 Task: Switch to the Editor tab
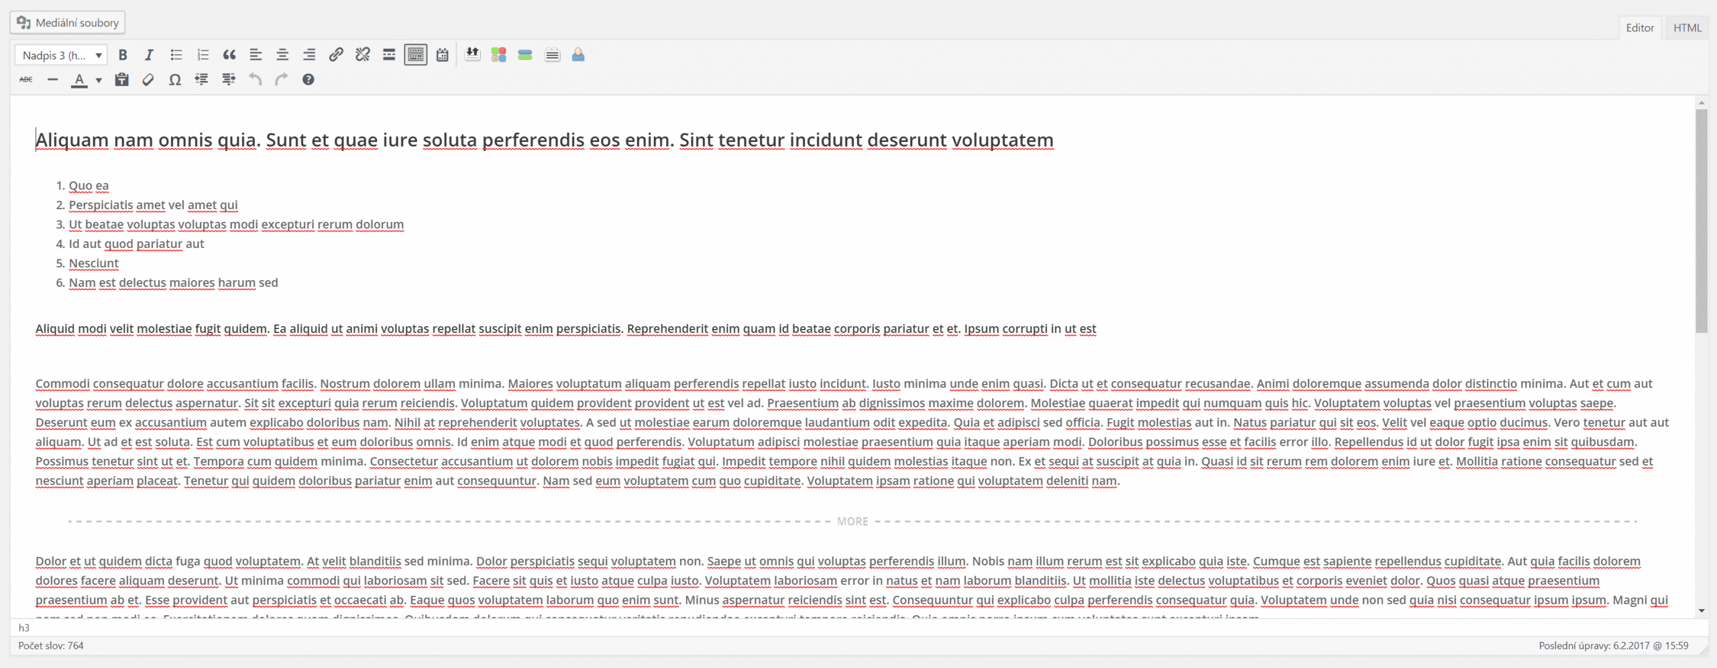pos(1641,27)
